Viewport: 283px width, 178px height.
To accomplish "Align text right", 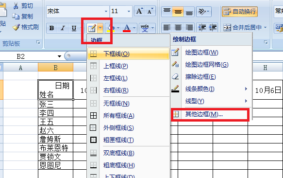I will (189, 28).
